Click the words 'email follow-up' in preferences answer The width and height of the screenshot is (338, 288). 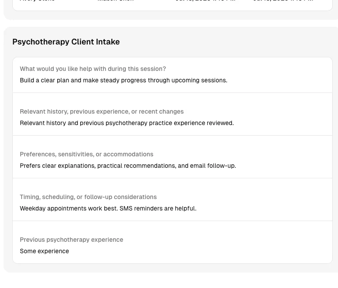pyautogui.click(x=221, y=166)
